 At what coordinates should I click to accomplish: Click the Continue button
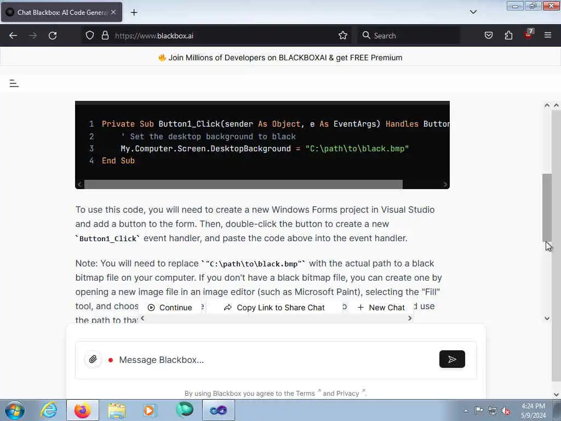(x=170, y=308)
